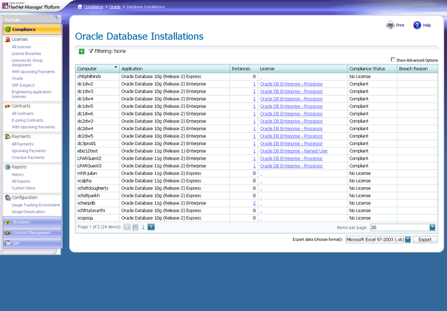Open the Items per page dropdown
The image size is (447, 311).
(x=432, y=227)
